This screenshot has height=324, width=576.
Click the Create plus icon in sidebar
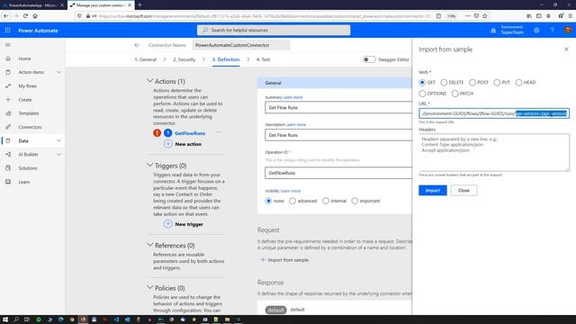coord(8,100)
